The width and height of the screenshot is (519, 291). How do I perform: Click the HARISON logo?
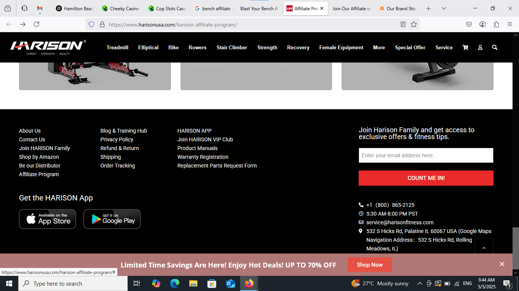click(x=48, y=47)
